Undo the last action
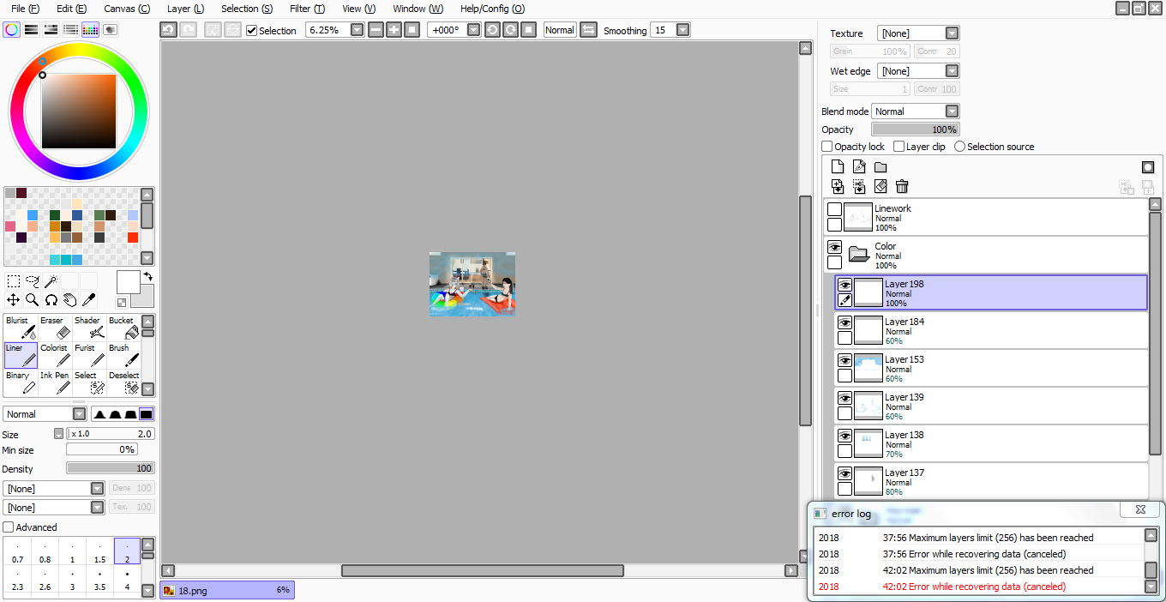Screen dimensions: 1166x602 [x=169, y=30]
